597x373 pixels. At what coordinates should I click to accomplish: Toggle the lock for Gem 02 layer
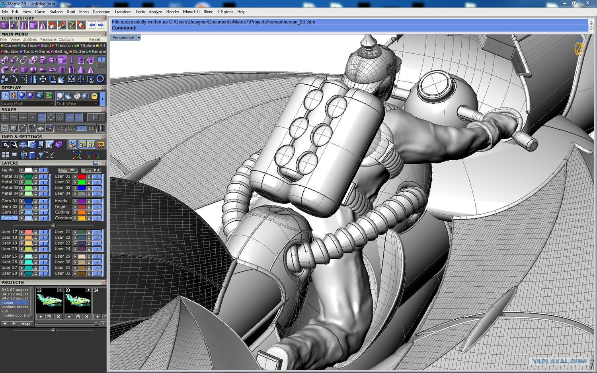click(35, 207)
